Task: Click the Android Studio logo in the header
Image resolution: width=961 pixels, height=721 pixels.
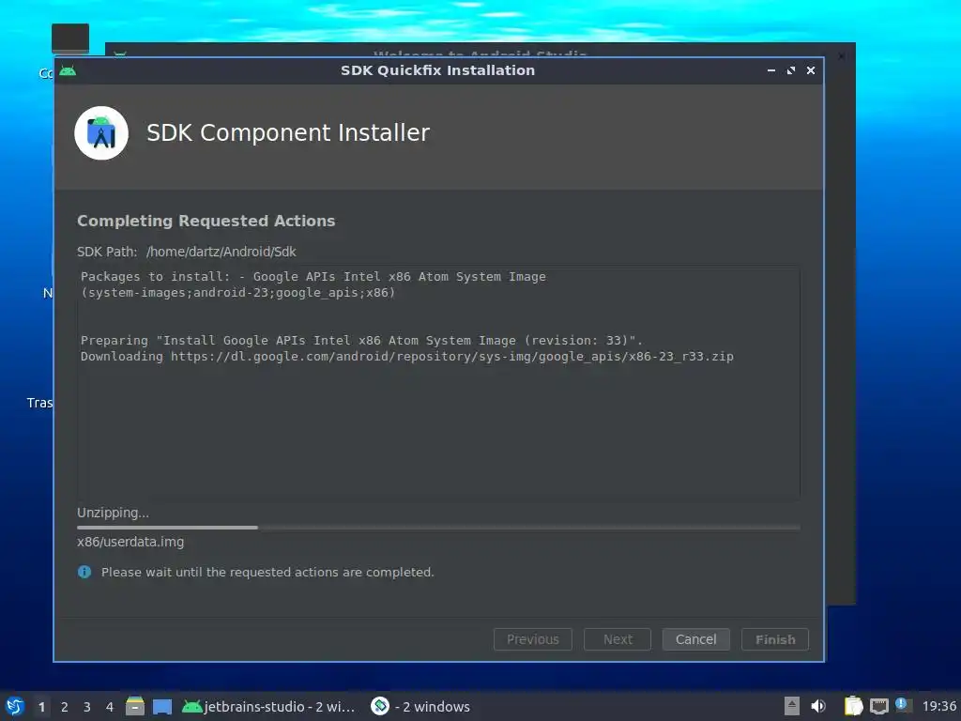Action: (x=101, y=133)
